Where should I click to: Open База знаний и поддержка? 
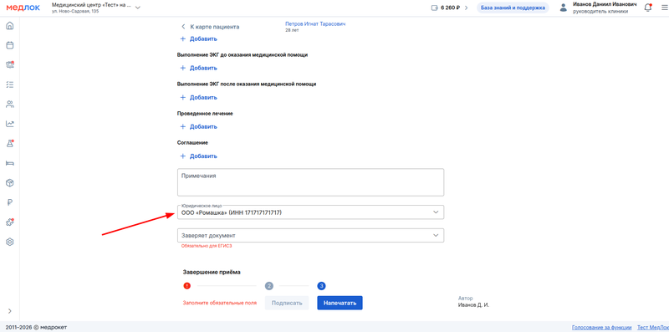point(513,8)
